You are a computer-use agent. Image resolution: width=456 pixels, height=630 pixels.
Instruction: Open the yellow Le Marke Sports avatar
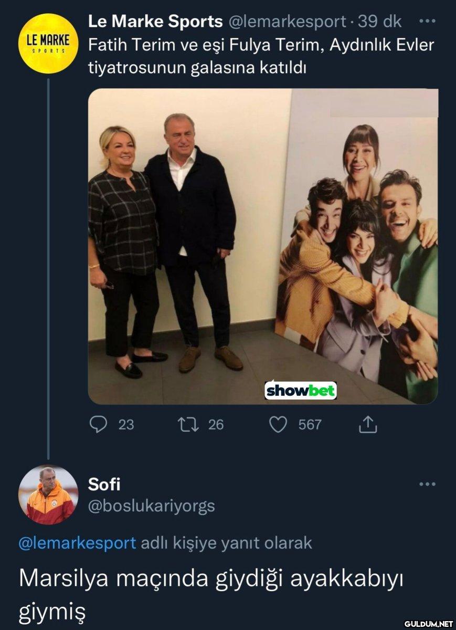pos(48,44)
